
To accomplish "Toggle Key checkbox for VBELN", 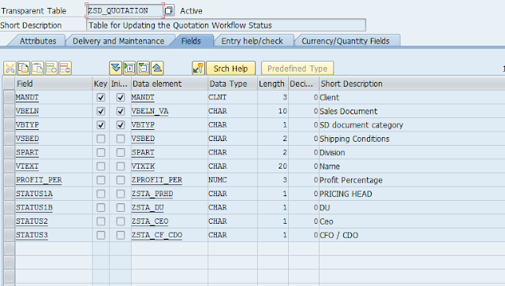I will [101, 111].
